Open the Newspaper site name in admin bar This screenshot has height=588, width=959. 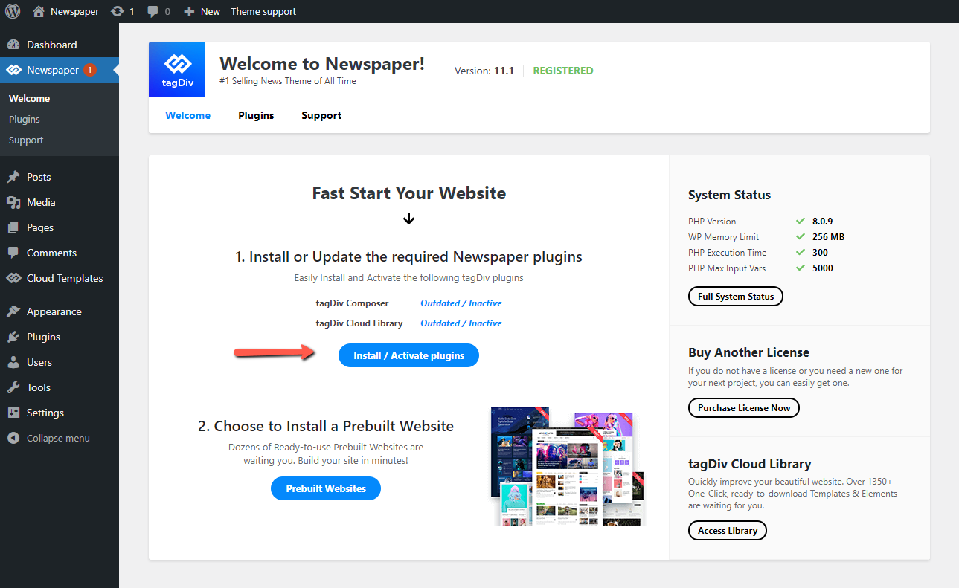pyautogui.click(x=74, y=11)
